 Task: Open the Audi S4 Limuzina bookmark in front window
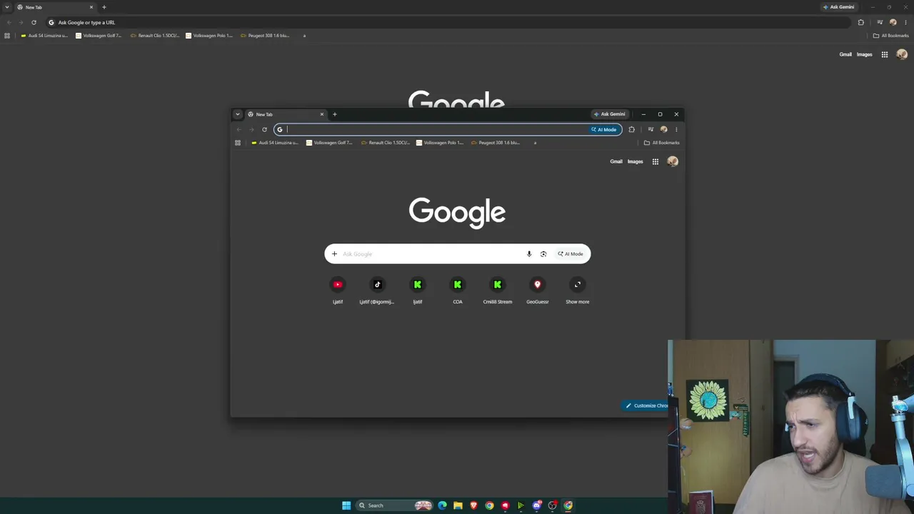(x=275, y=143)
